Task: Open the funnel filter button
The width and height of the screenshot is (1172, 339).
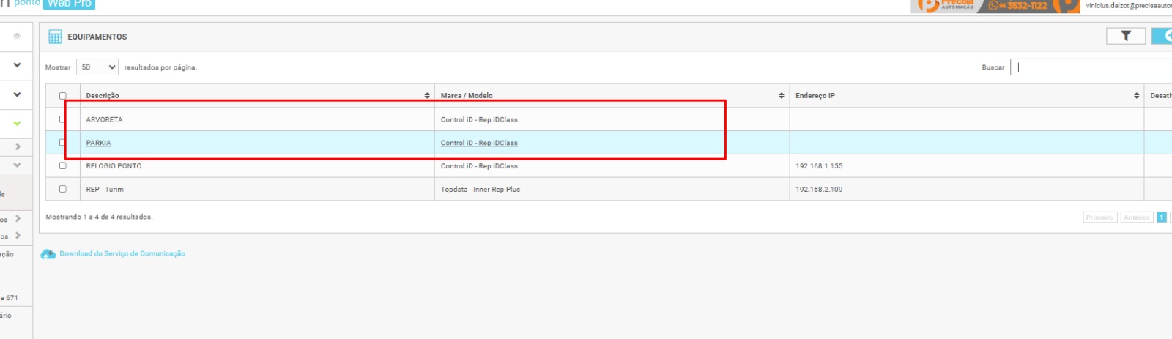Action: (1125, 36)
